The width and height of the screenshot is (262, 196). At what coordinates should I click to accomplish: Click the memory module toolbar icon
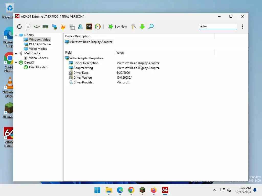[x=46, y=27]
